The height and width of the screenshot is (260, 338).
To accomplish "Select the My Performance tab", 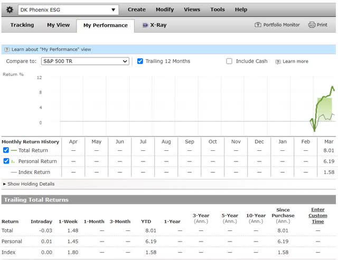I will (x=106, y=25).
